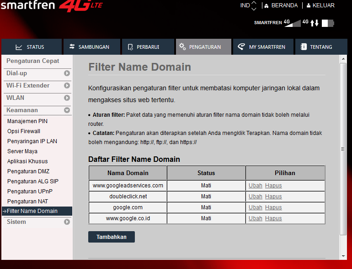The width and height of the screenshot is (352, 269).
Task: Select the PENGATURAN tab
Action: (x=203, y=47)
